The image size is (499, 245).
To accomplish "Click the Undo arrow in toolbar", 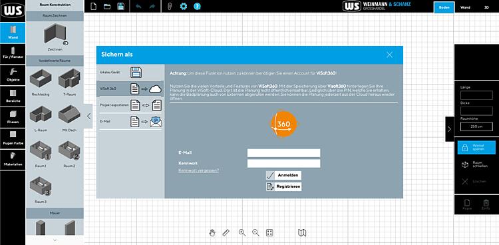I will 138,7.
